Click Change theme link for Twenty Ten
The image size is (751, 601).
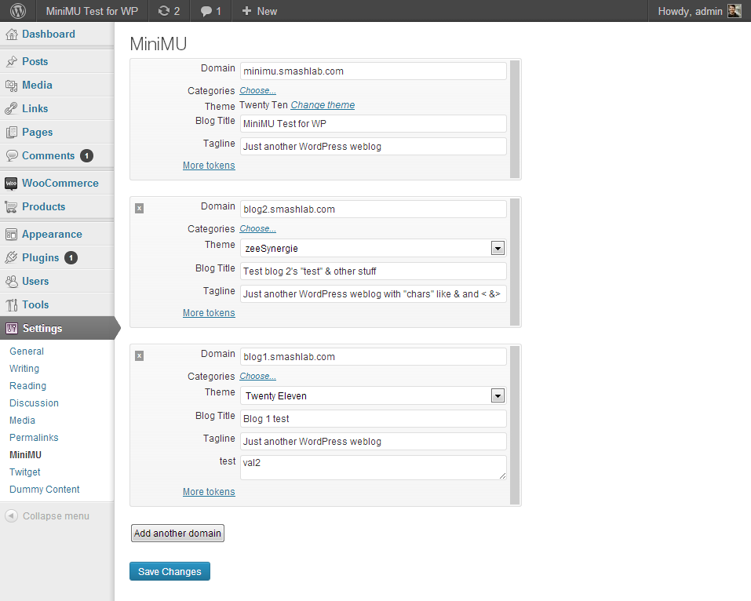(323, 105)
